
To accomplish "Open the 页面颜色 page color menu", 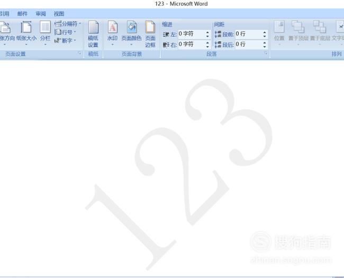I will pyautogui.click(x=131, y=33).
